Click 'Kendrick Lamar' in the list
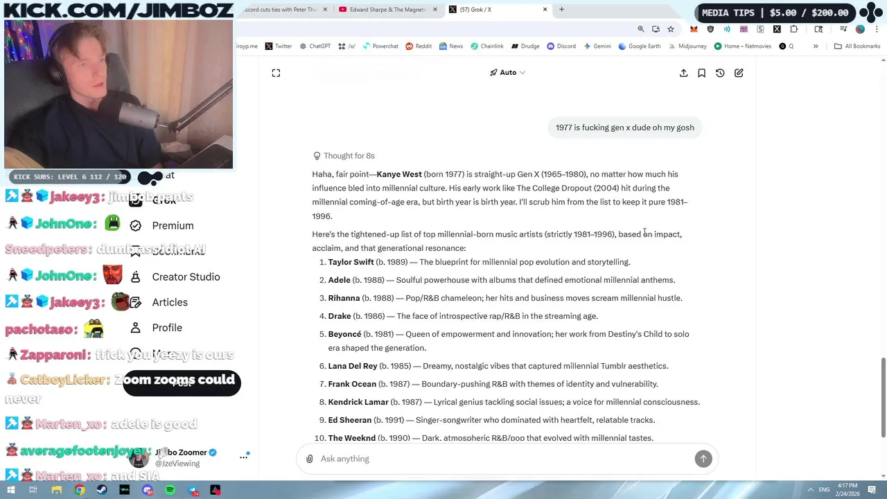This screenshot has width=887, height=499. click(x=358, y=402)
